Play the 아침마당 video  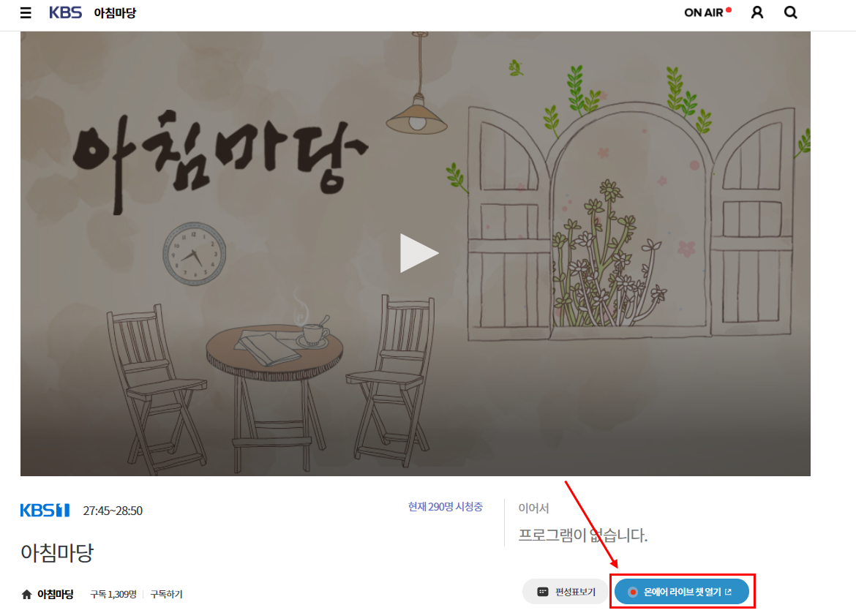coord(418,253)
